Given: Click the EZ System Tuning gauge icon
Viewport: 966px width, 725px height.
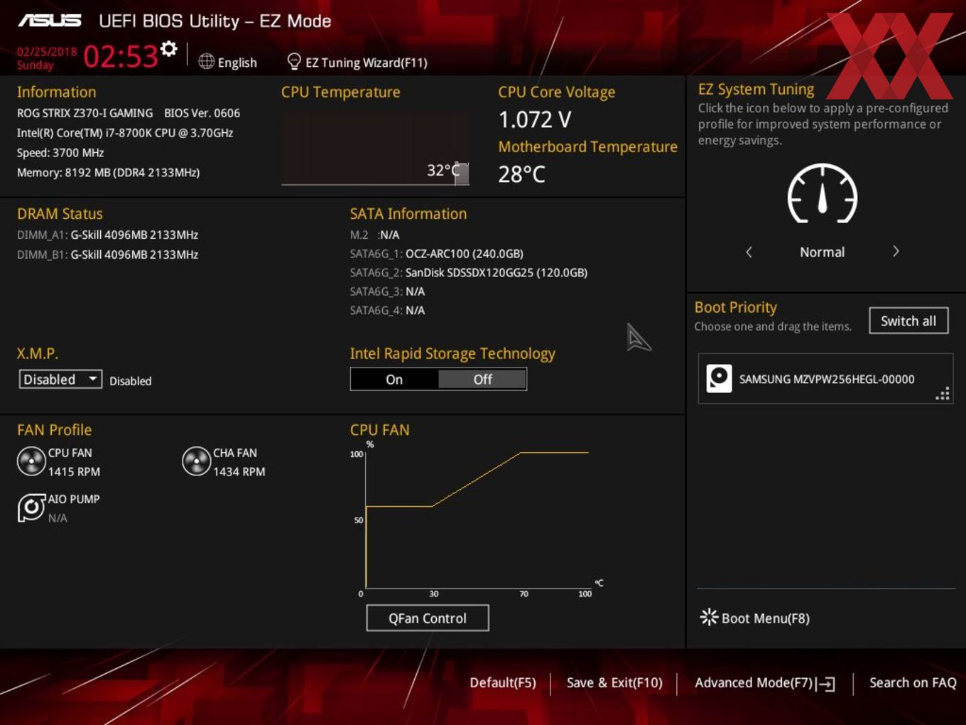Looking at the screenshot, I should click(823, 193).
